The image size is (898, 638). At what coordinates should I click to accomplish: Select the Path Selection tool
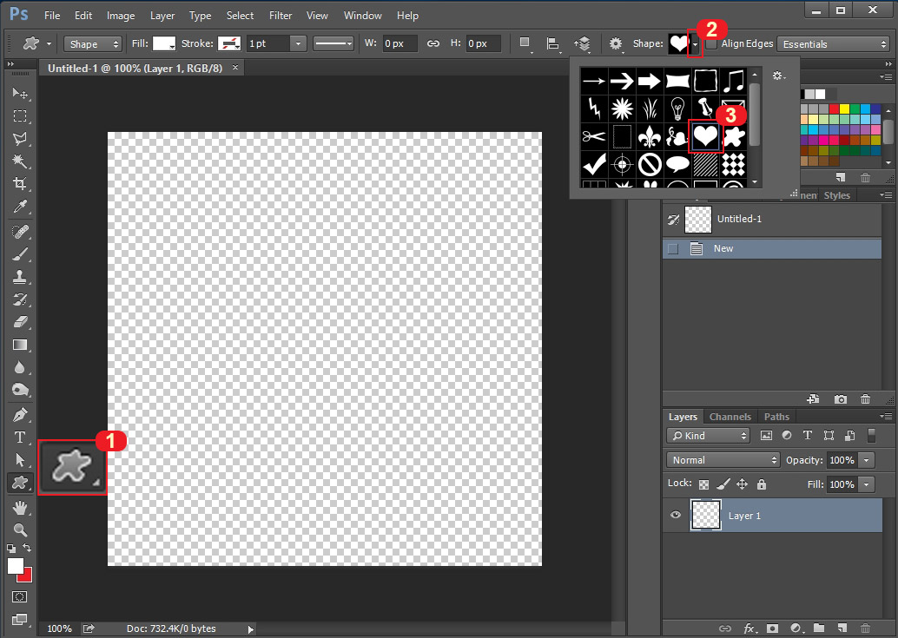click(x=20, y=460)
